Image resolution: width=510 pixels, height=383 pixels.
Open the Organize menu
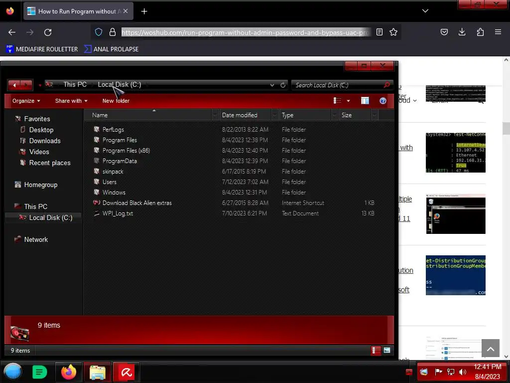coord(26,101)
